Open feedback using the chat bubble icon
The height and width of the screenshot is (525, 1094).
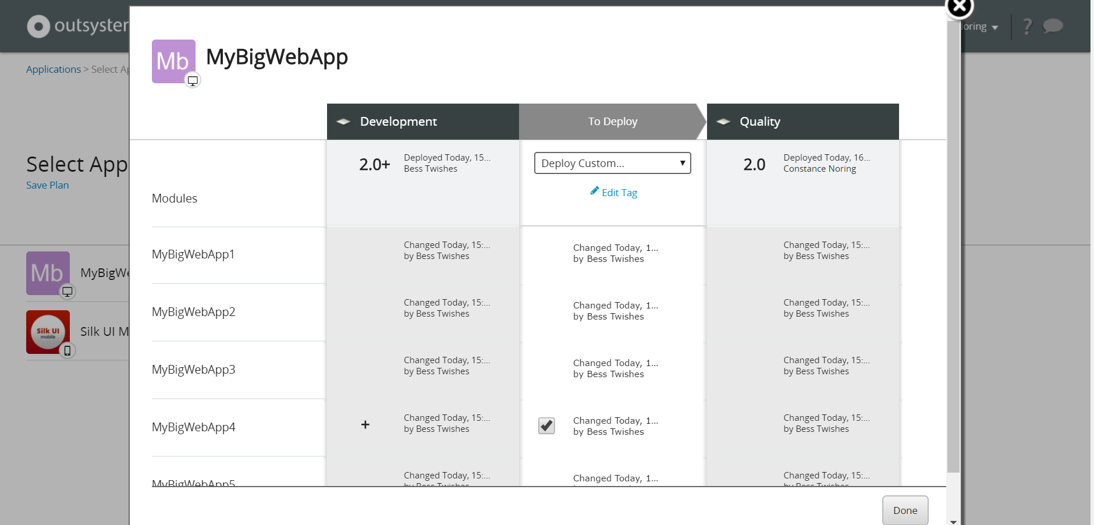click(x=1053, y=26)
